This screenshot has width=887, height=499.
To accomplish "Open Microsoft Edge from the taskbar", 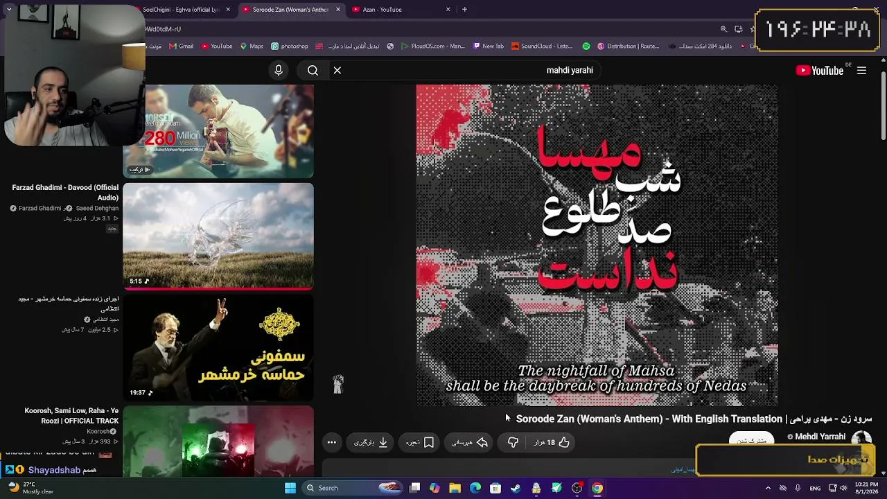I will (475, 488).
